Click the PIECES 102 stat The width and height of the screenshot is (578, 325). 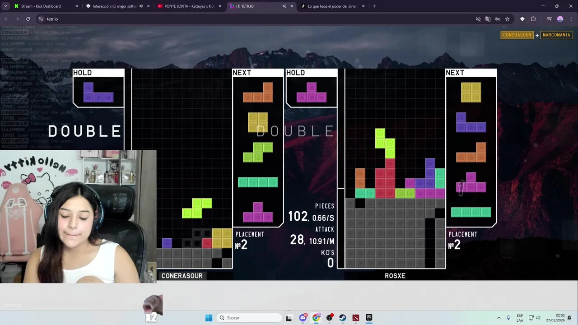(x=312, y=213)
